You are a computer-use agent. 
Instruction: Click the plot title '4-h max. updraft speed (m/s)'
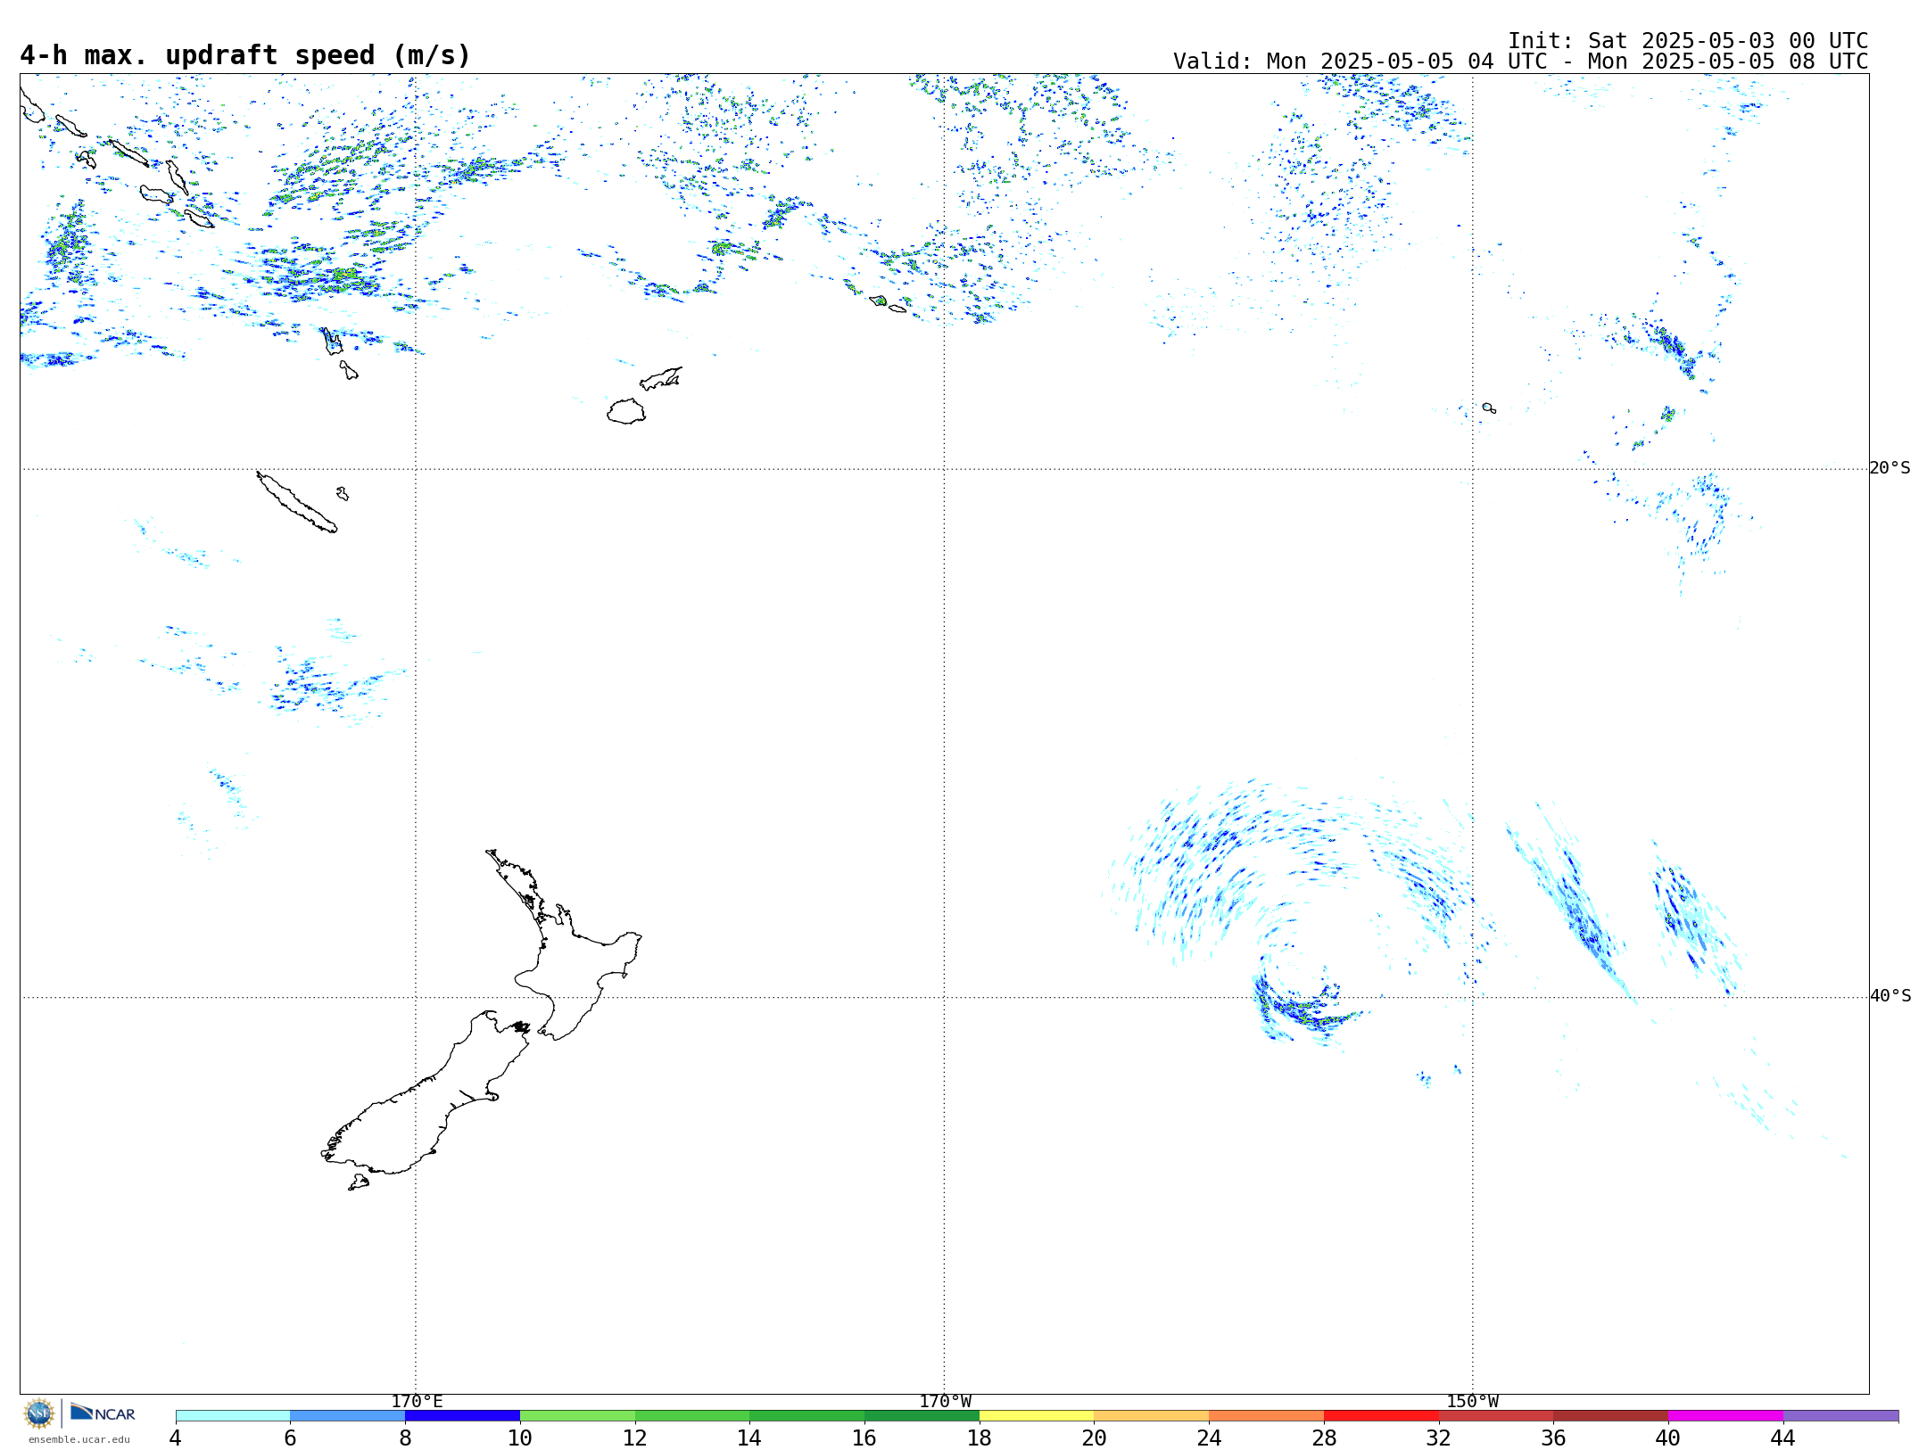click(x=245, y=55)
